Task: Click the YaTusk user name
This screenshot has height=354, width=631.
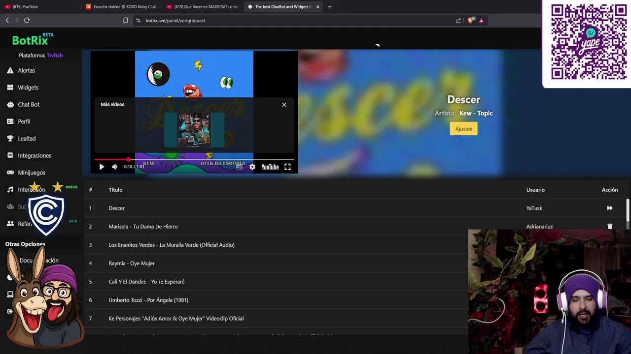Action: pos(534,208)
